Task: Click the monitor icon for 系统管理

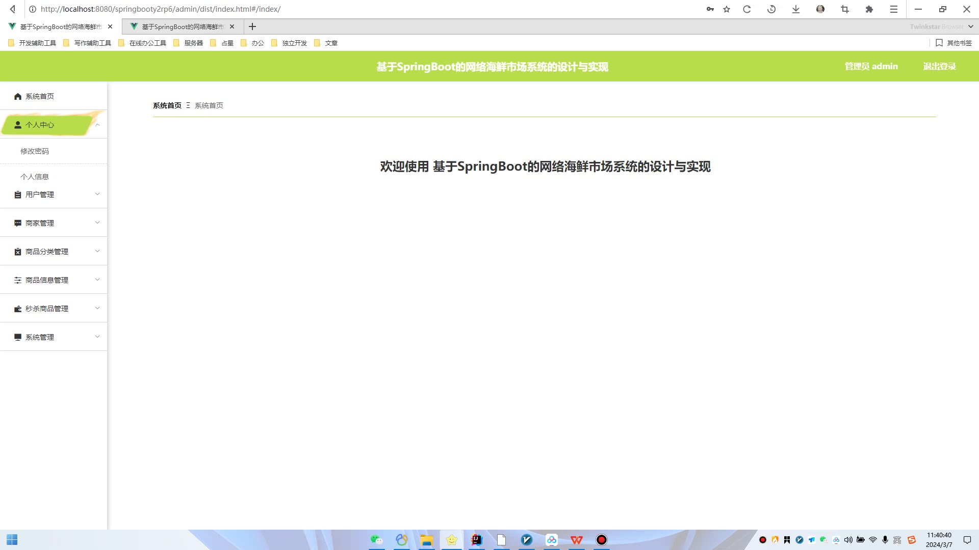Action: pyautogui.click(x=18, y=337)
